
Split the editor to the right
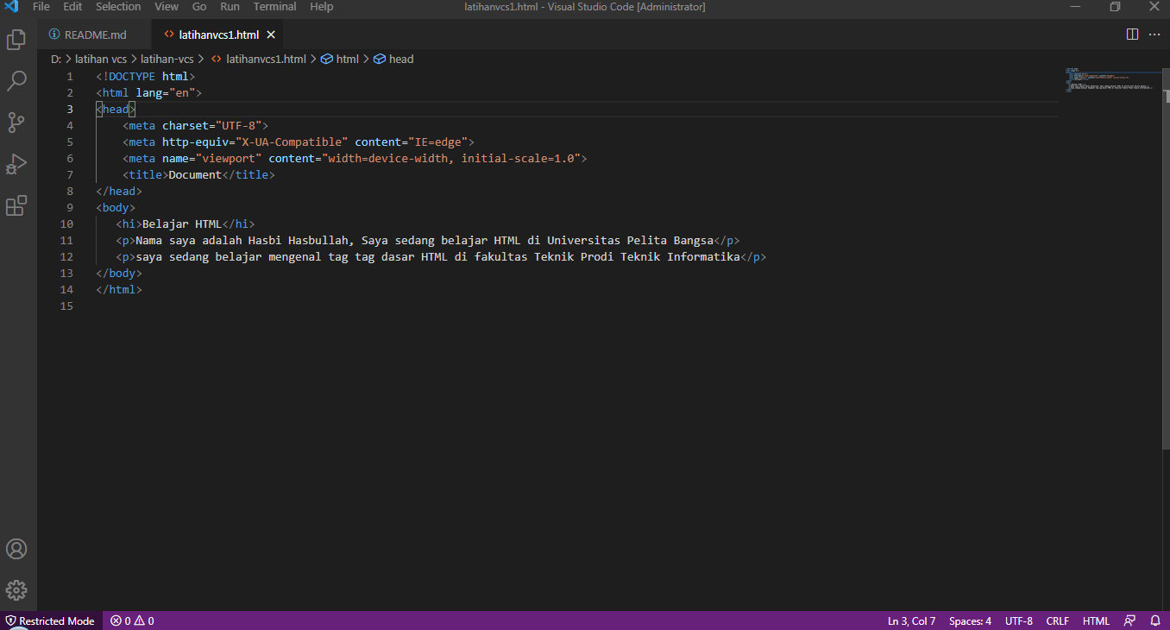pyautogui.click(x=1132, y=35)
